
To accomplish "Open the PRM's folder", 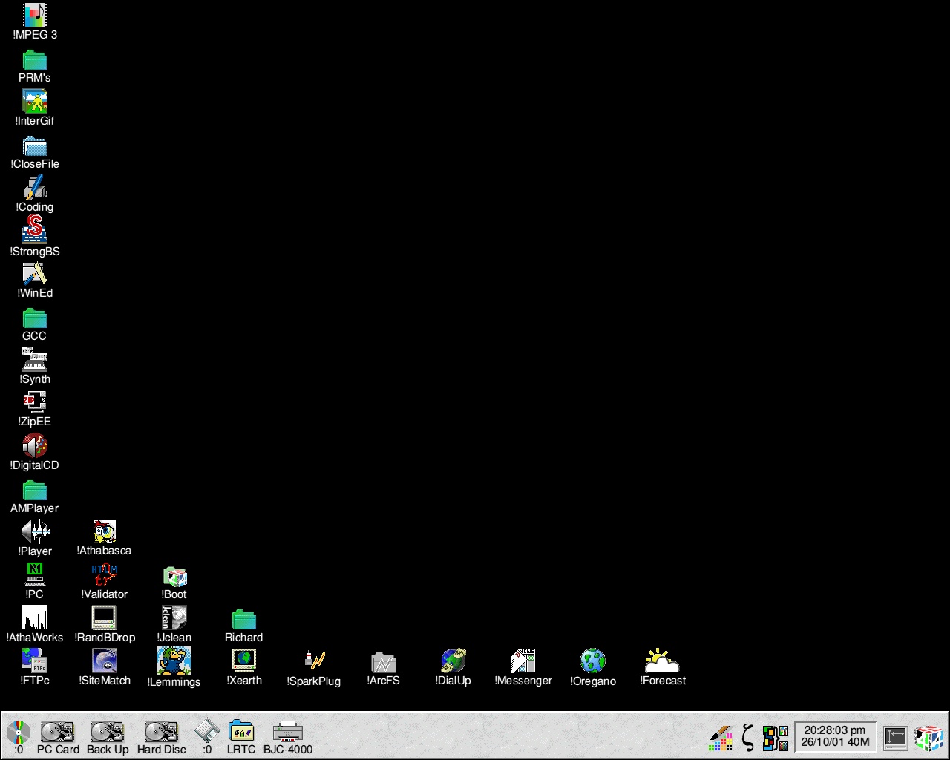I will [x=35, y=66].
